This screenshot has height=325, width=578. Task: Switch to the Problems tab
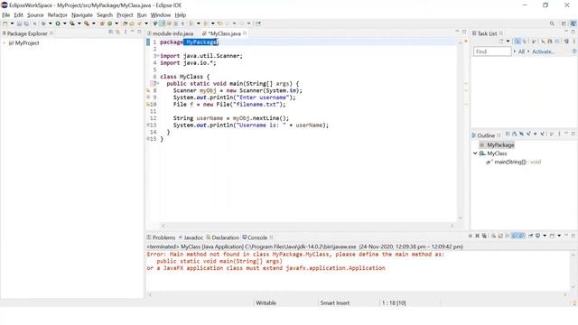tap(161, 237)
